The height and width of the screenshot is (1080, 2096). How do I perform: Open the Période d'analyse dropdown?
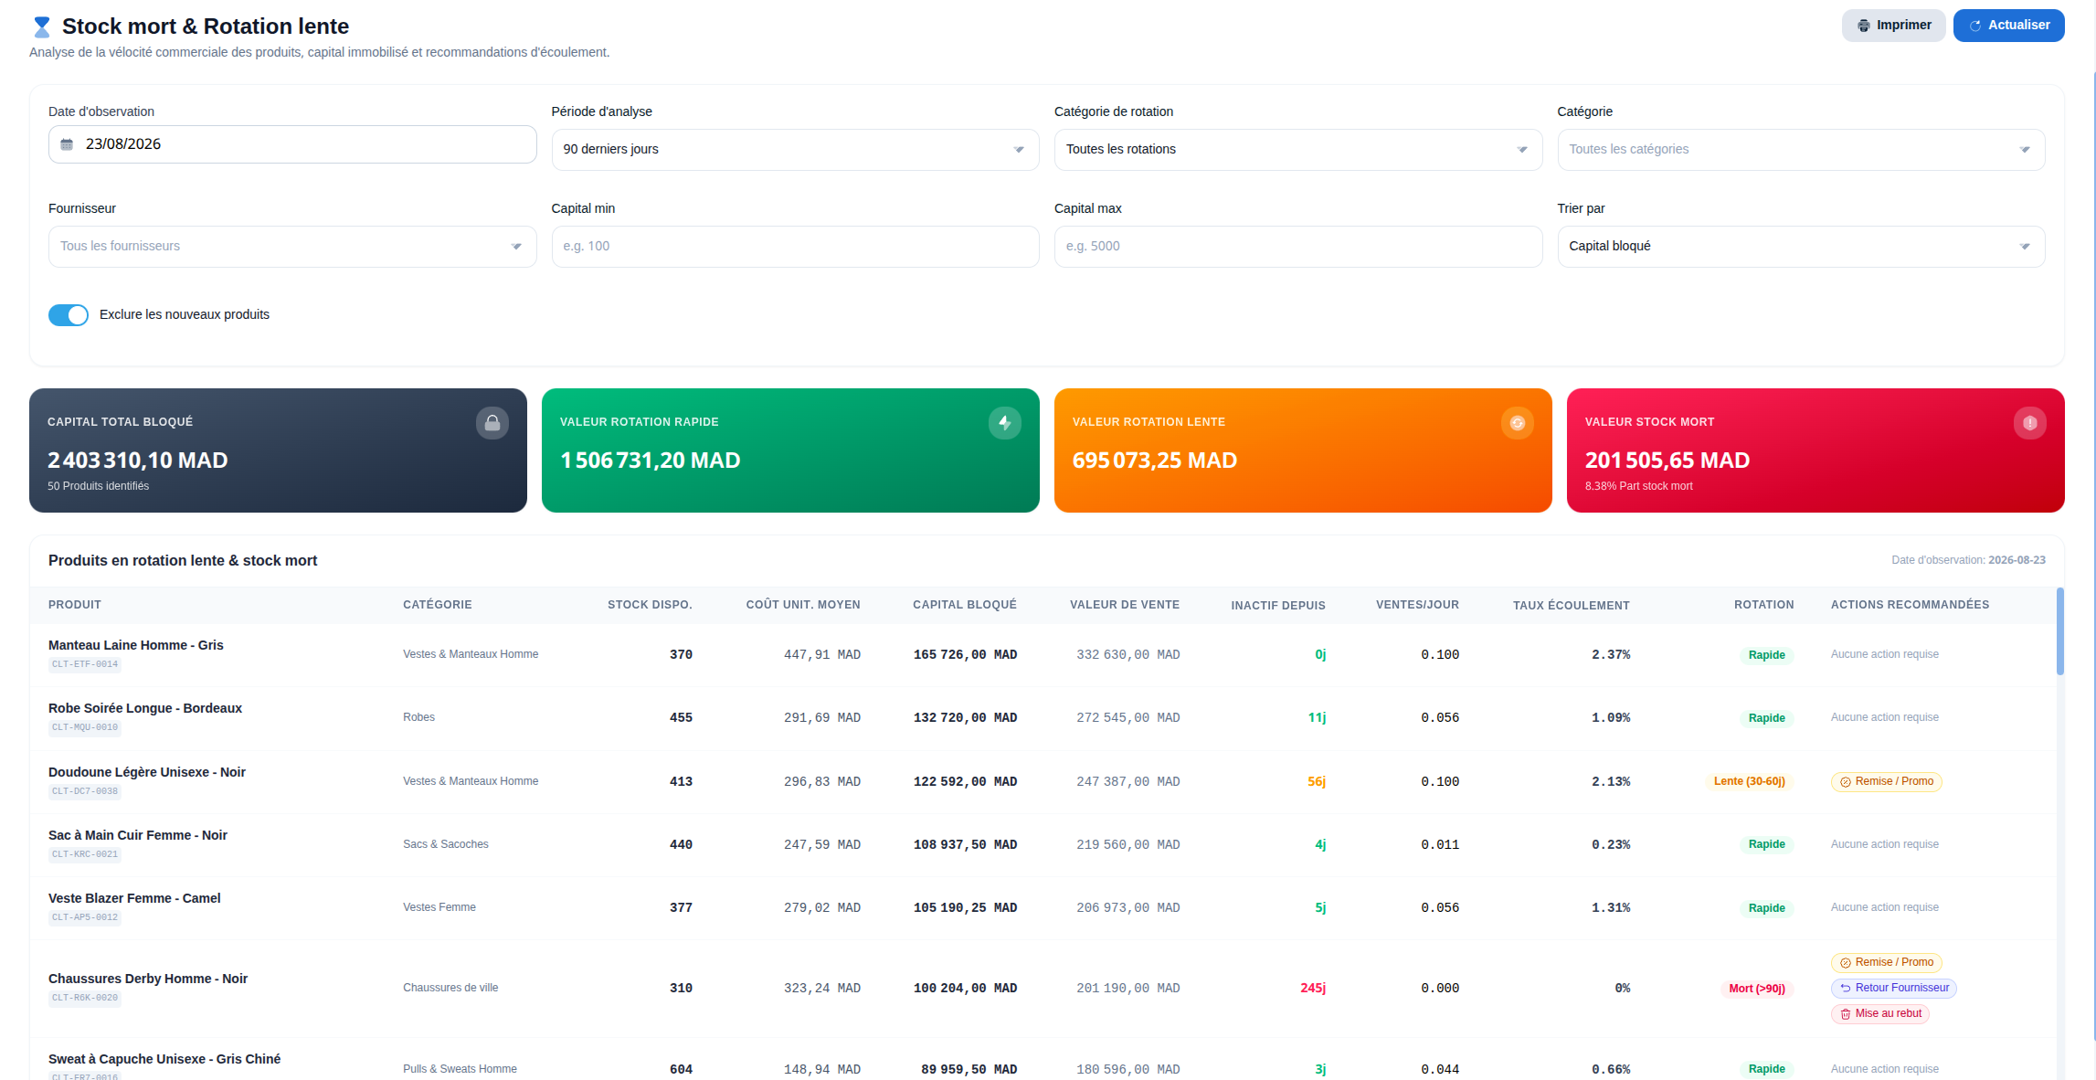click(795, 150)
